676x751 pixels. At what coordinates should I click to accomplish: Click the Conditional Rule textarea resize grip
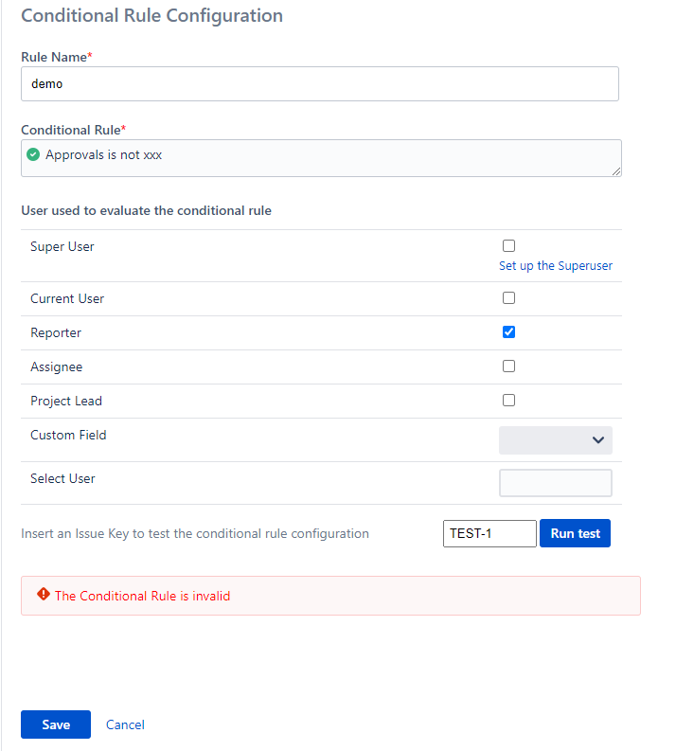coord(616,171)
